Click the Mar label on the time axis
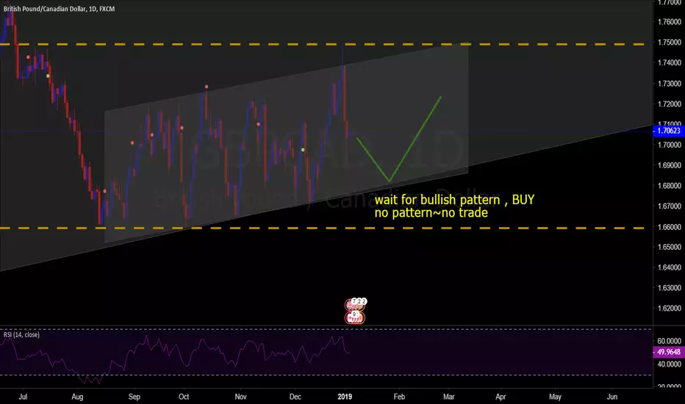 coord(448,397)
